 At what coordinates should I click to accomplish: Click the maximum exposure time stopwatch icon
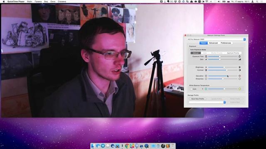point(239,56)
